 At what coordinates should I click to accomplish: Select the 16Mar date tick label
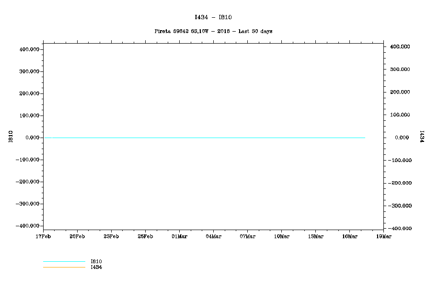click(349, 236)
